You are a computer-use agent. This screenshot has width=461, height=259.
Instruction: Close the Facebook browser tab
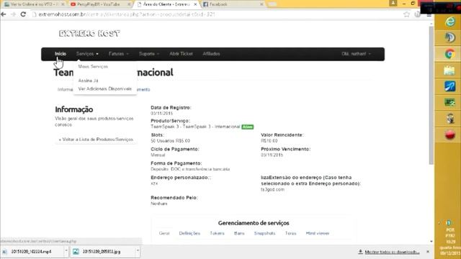click(261, 4)
